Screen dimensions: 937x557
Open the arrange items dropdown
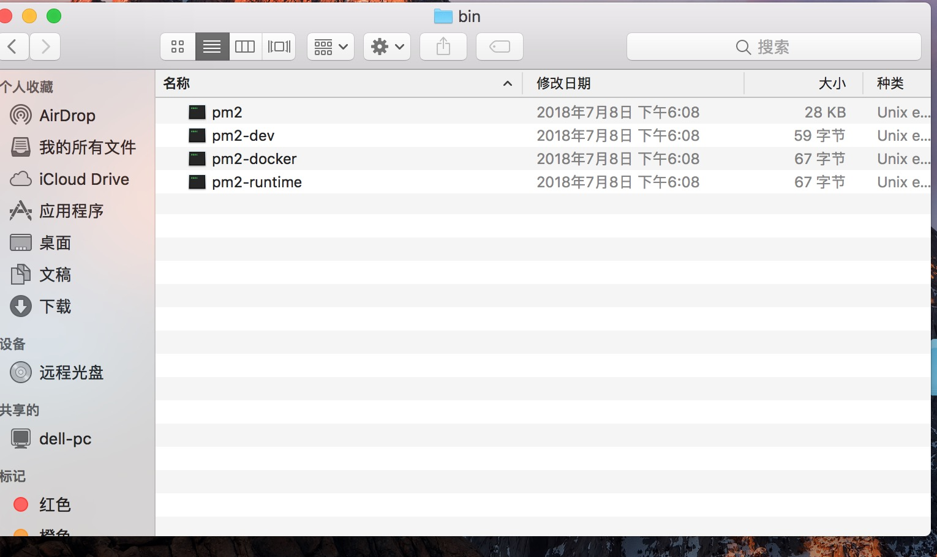point(331,47)
